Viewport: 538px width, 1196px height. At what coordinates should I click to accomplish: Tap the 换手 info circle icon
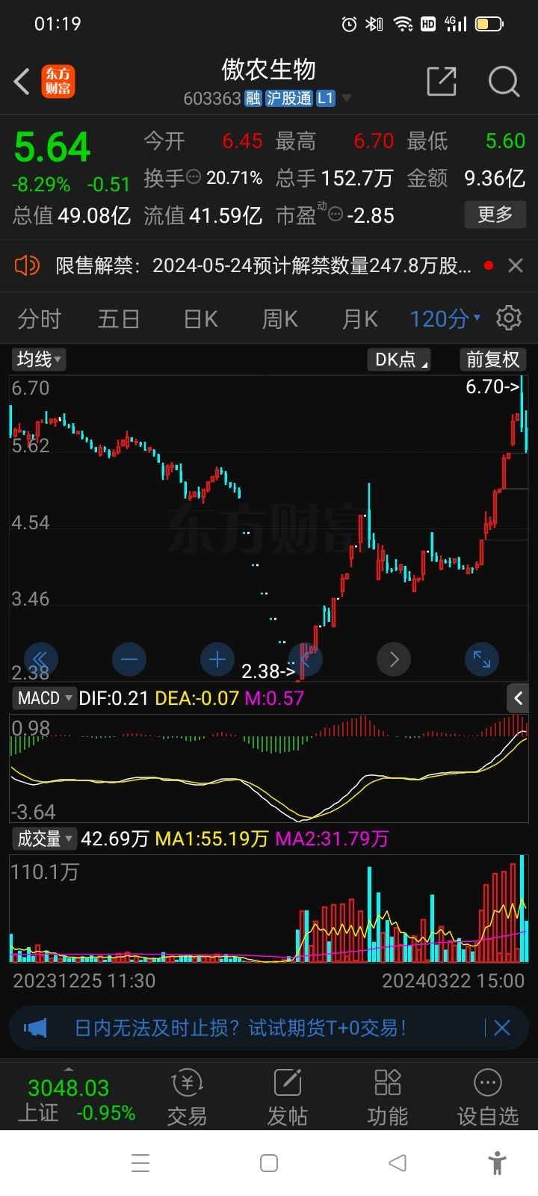[194, 177]
